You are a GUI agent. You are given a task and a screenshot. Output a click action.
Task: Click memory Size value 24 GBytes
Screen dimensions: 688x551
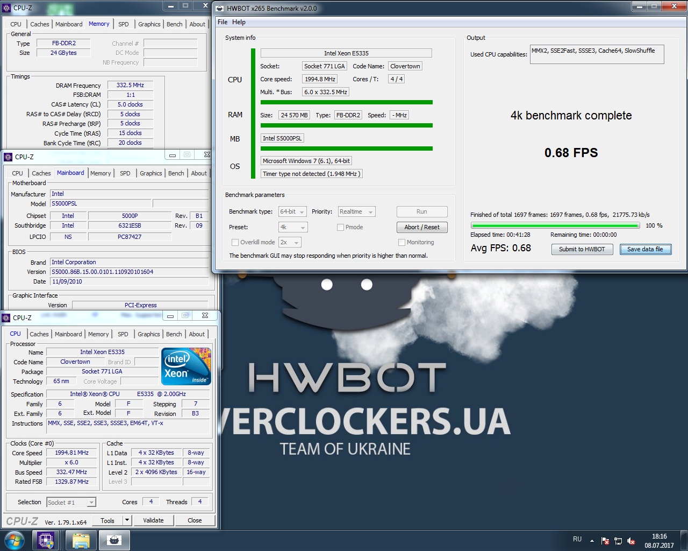pyautogui.click(x=63, y=53)
